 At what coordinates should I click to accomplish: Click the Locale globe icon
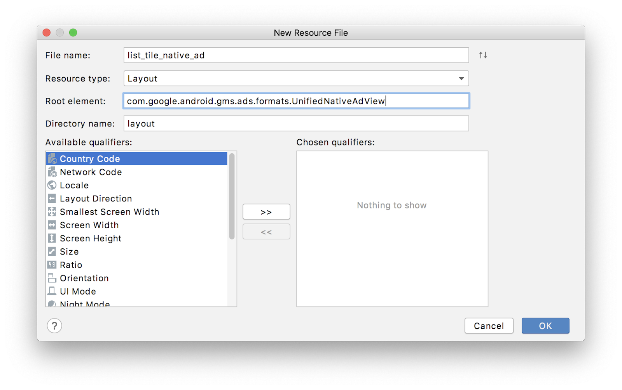pos(52,185)
